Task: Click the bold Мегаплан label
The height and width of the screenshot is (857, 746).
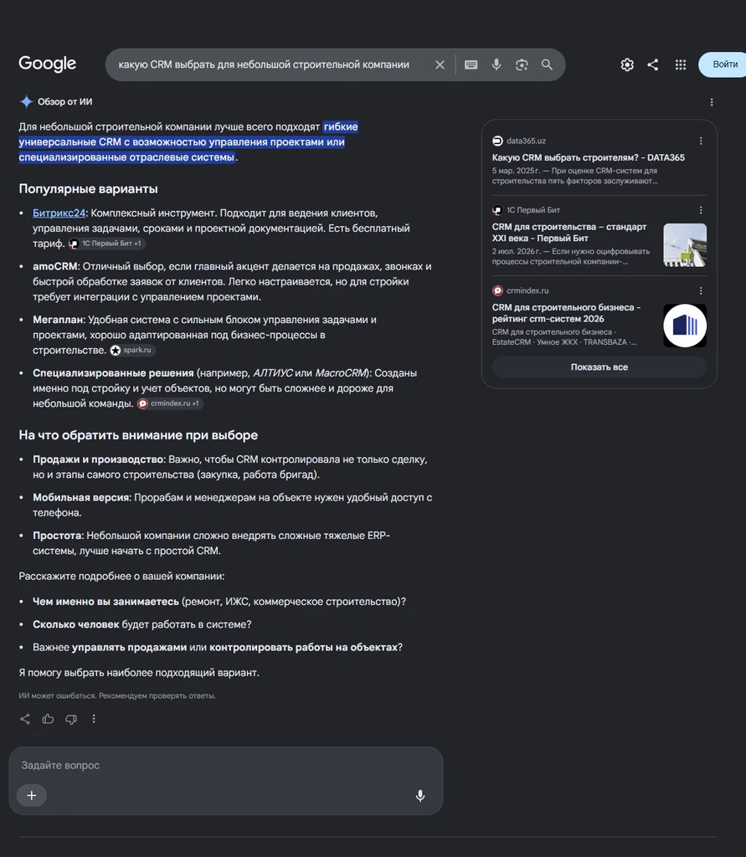Action: coord(58,320)
